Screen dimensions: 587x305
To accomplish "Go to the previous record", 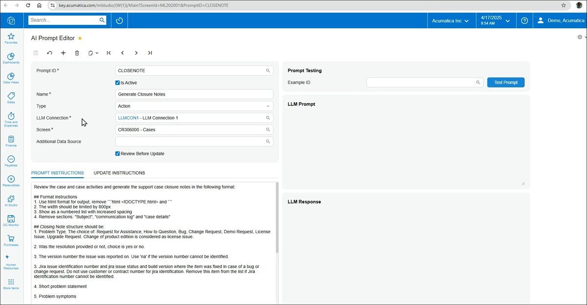I will tap(122, 53).
